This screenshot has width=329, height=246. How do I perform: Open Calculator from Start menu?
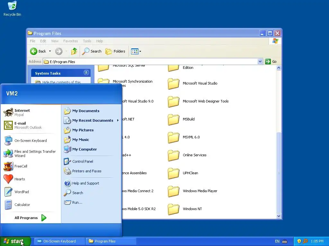31,205
